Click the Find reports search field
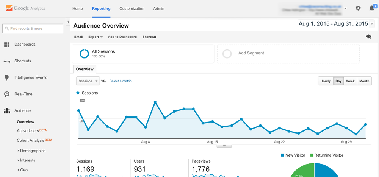The width and height of the screenshot is (379, 177). pos(33,28)
